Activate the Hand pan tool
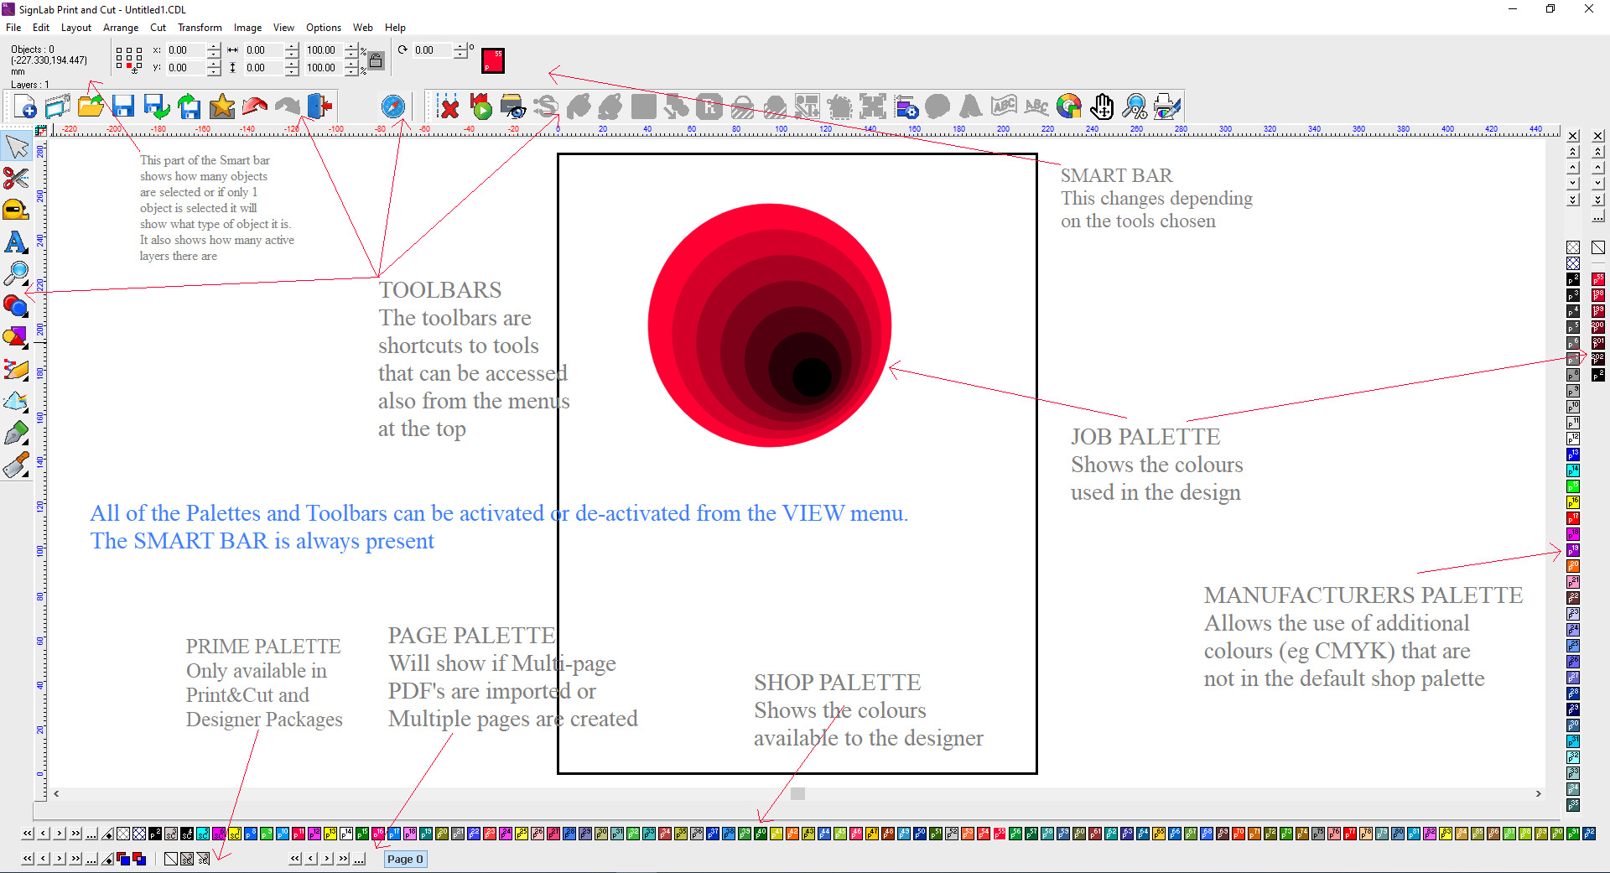The height and width of the screenshot is (873, 1610). click(x=1102, y=107)
